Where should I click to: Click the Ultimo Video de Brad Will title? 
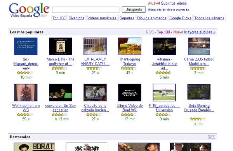(x=130, y=108)
